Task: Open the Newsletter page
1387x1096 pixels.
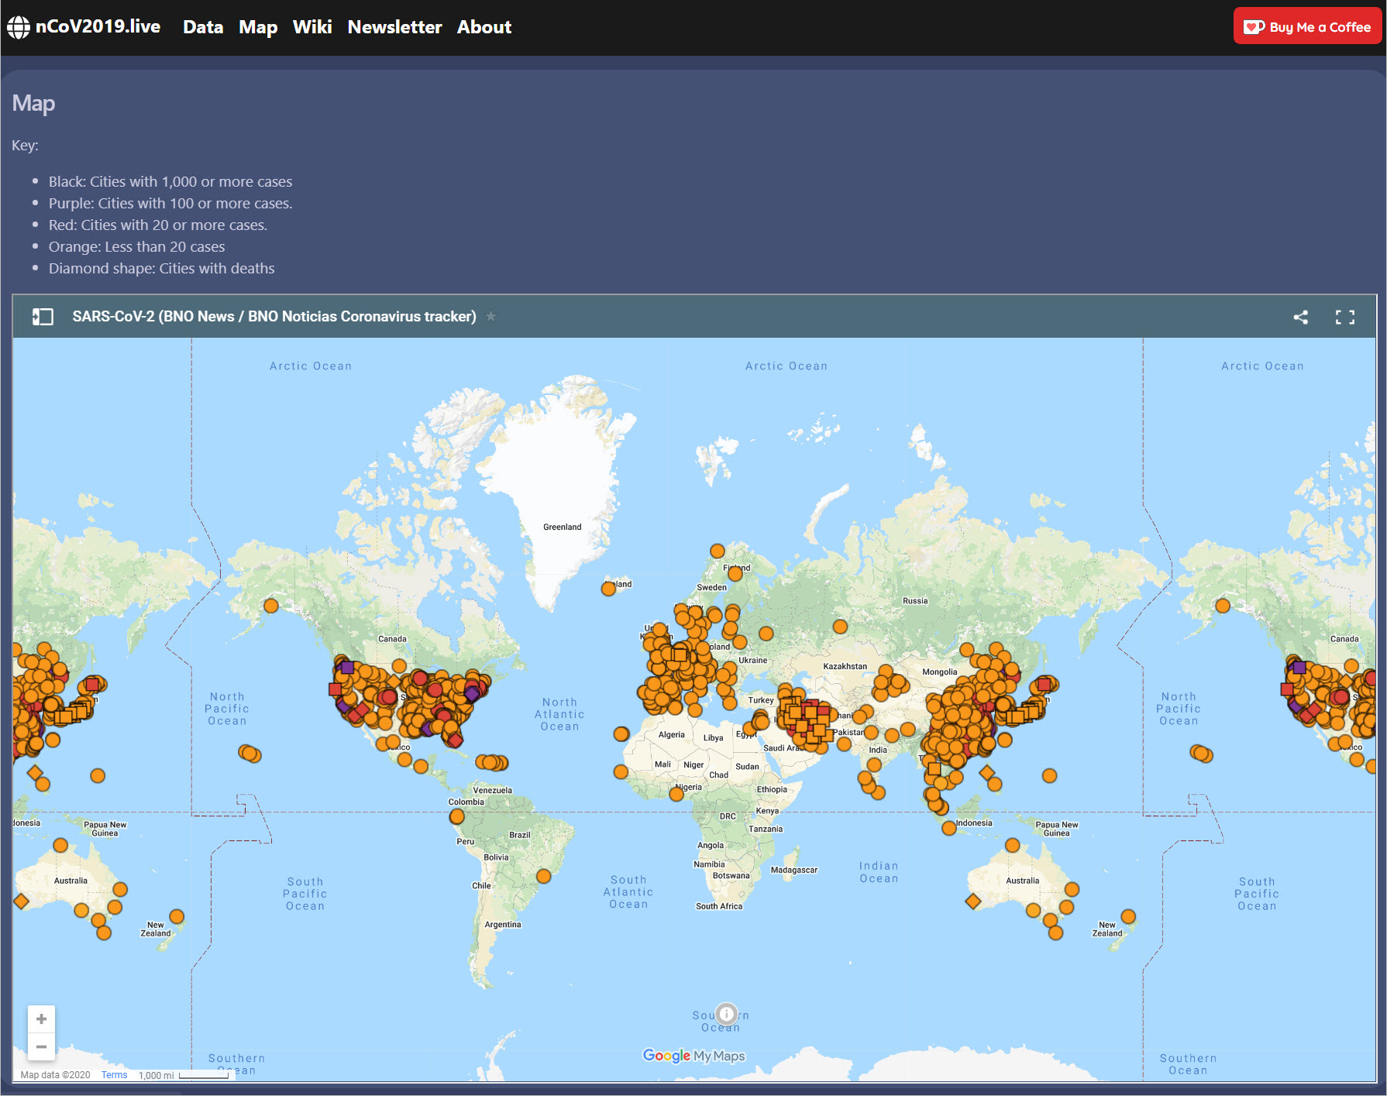Action: (x=394, y=27)
